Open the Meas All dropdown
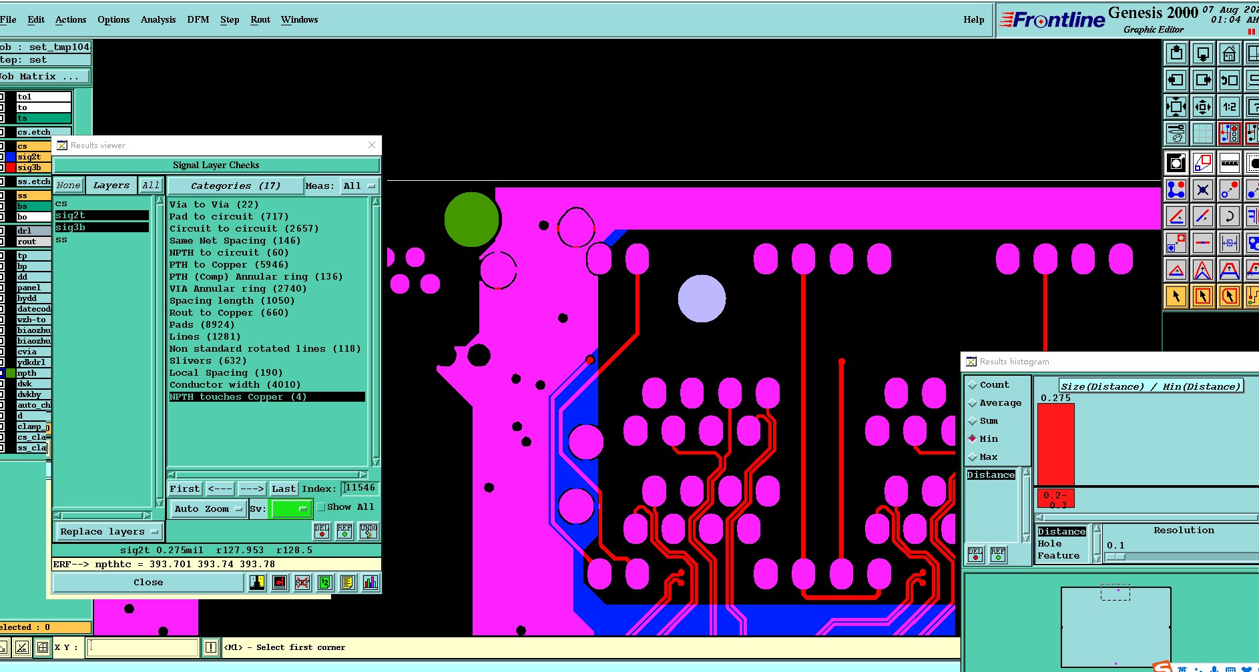Image resolution: width=1259 pixels, height=672 pixels. (359, 186)
